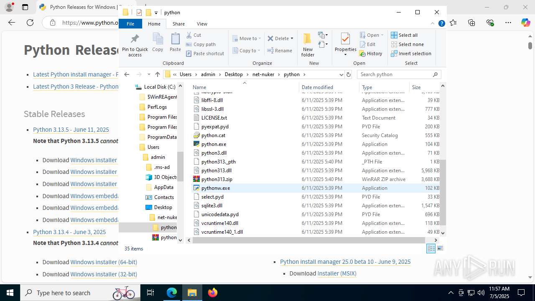Open recent locations dropdown arrow

pyautogui.click(x=149, y=74)
